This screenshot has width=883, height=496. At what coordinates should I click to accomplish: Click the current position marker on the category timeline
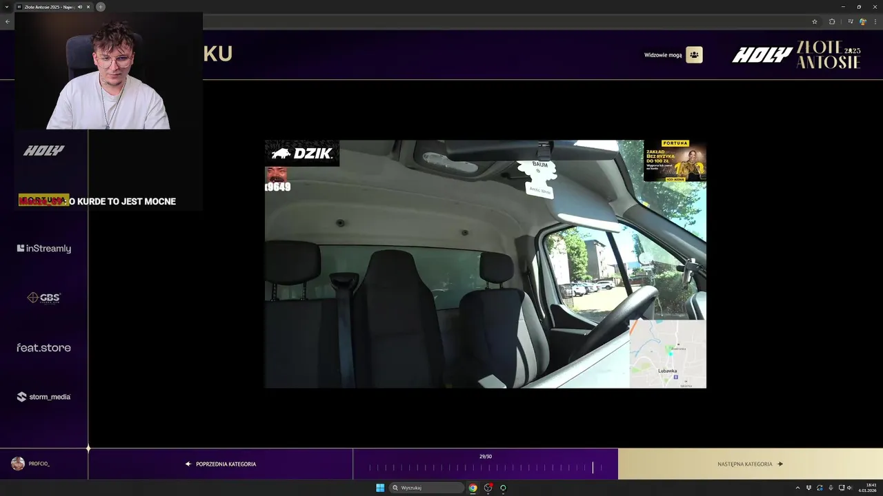coord(593,467)
